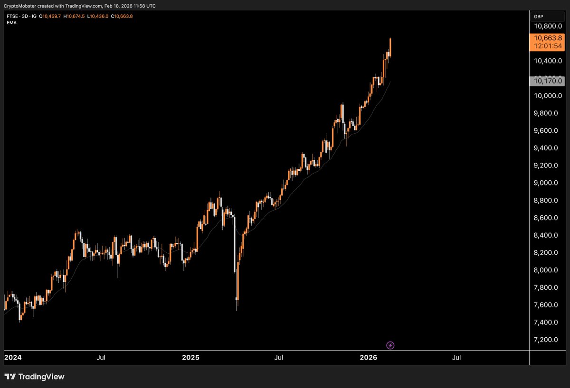Click the close value C10,663.8 in the legend
570x388 pixels.
coord(123,16)
